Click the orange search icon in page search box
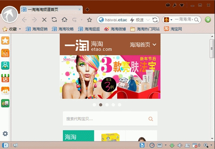This screenshot has width=215, height=149. tap(151, 119)
